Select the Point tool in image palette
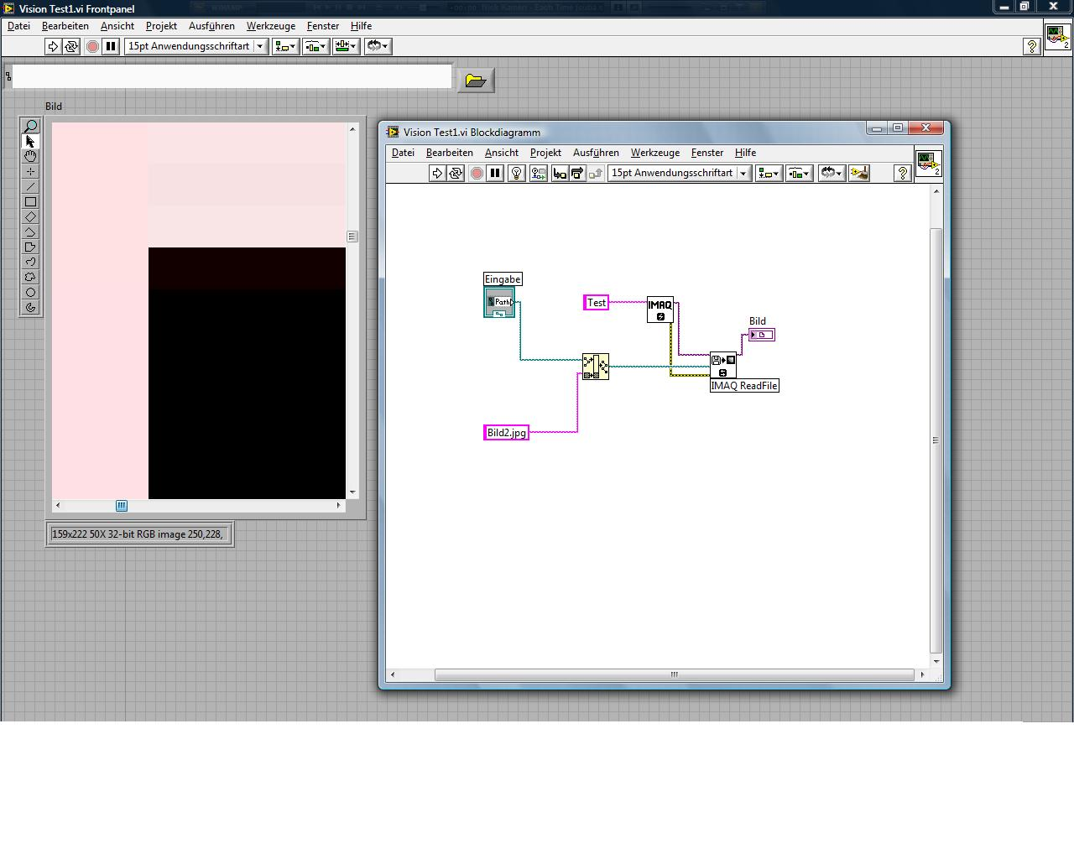The image size is (1074, 859). 31,171
